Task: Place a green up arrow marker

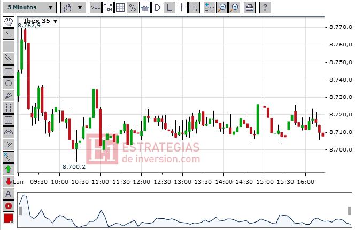Action: pos(9,169)
